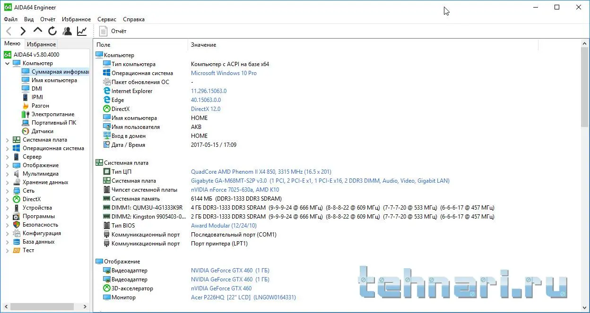Collapse the Компьютер tree node
This screenshot has width=590, height=313.
tap(8, 63)
